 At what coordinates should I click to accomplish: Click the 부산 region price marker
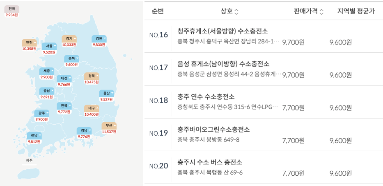tap(109, 125)
